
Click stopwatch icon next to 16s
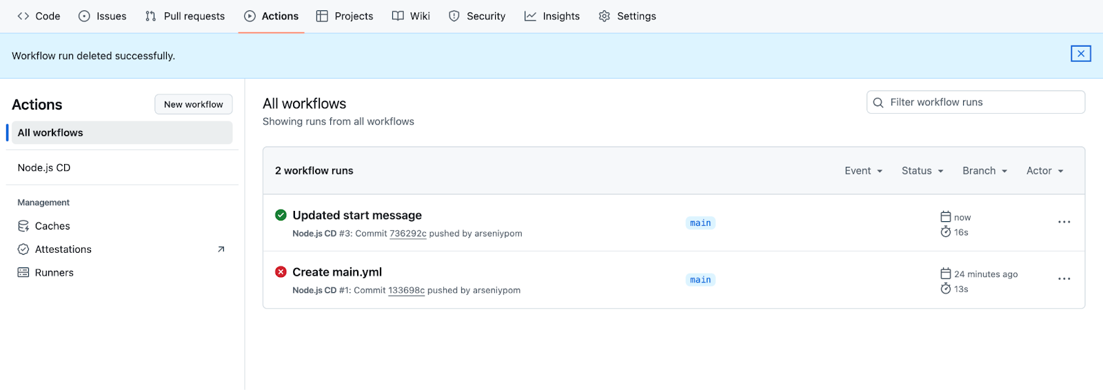[946, 232]
